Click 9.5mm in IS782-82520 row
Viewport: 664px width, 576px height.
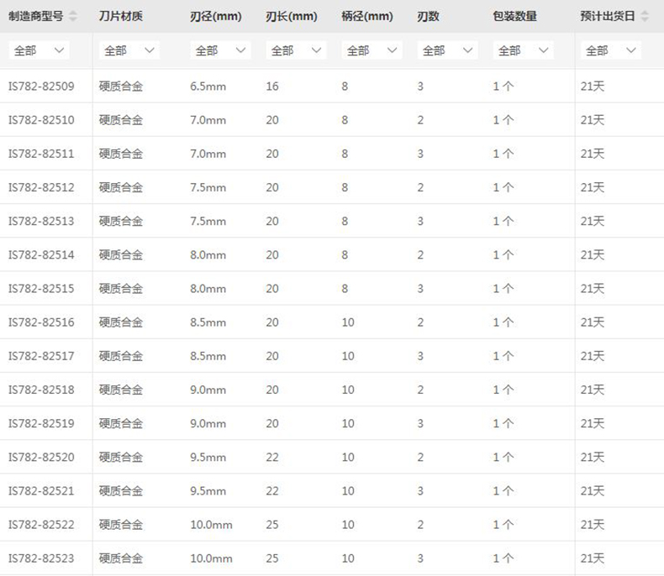coord(208,457)
